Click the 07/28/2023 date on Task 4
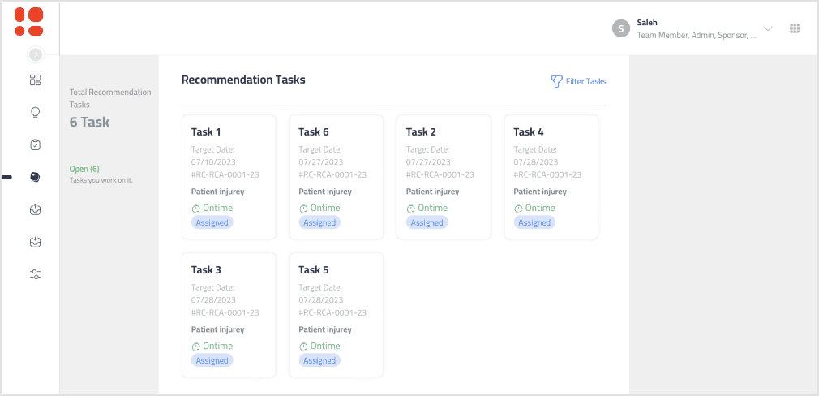The width and height of the screenshot is (819, 396). pyautogui.click(x=536, y=162)
